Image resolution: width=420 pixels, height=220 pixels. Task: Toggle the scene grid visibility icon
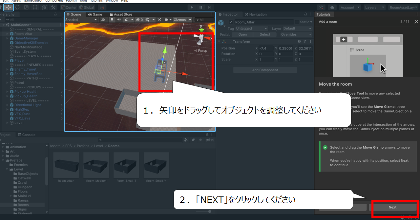tap(148, 20)
